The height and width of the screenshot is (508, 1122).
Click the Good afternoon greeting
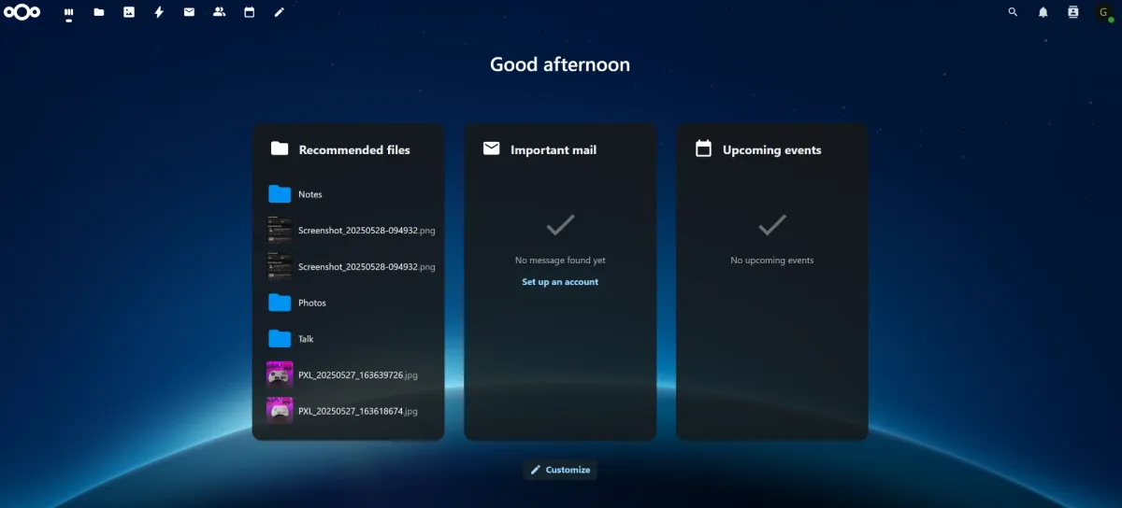click(560, 64)
